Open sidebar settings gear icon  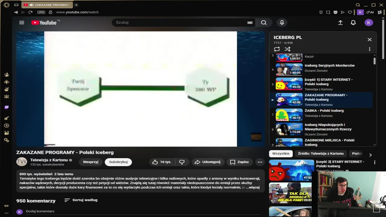7,140
